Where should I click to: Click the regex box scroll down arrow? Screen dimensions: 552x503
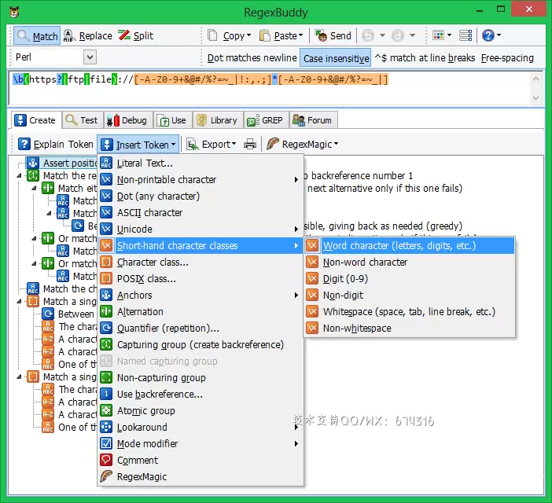535,97
